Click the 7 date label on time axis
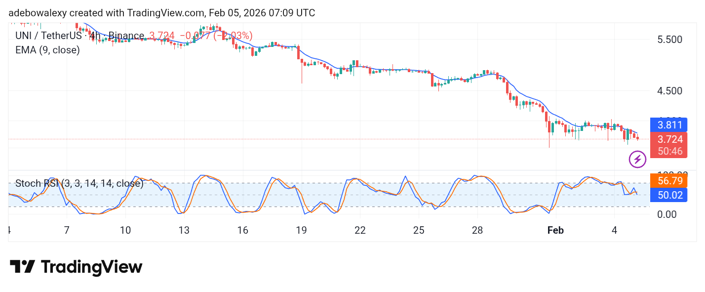The width and height of the screenshot is (705, 292). tap(67, 230)
